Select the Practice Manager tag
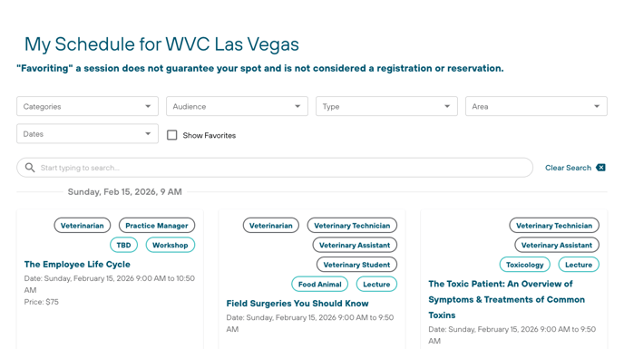624x349 pixels. [157, 225]
